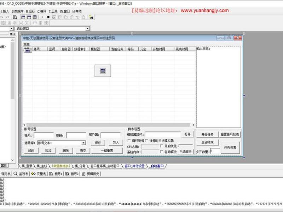Enable the 循环刷号 checkbox
Viewport: 283px width, 212px height.
click(129, 141)
